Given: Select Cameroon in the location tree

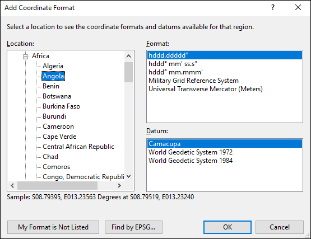Looking at the screenshot, I should pyautogui.click(x=58, y=126).
